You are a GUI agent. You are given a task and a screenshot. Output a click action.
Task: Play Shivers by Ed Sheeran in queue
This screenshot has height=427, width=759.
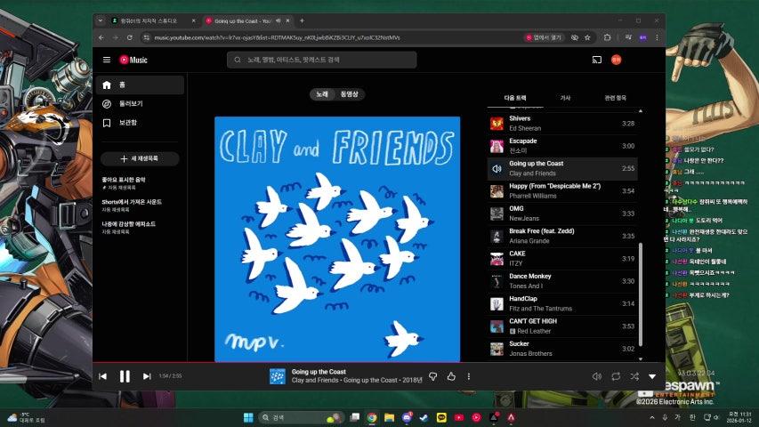pyautogui.click(x=562, y=124)
